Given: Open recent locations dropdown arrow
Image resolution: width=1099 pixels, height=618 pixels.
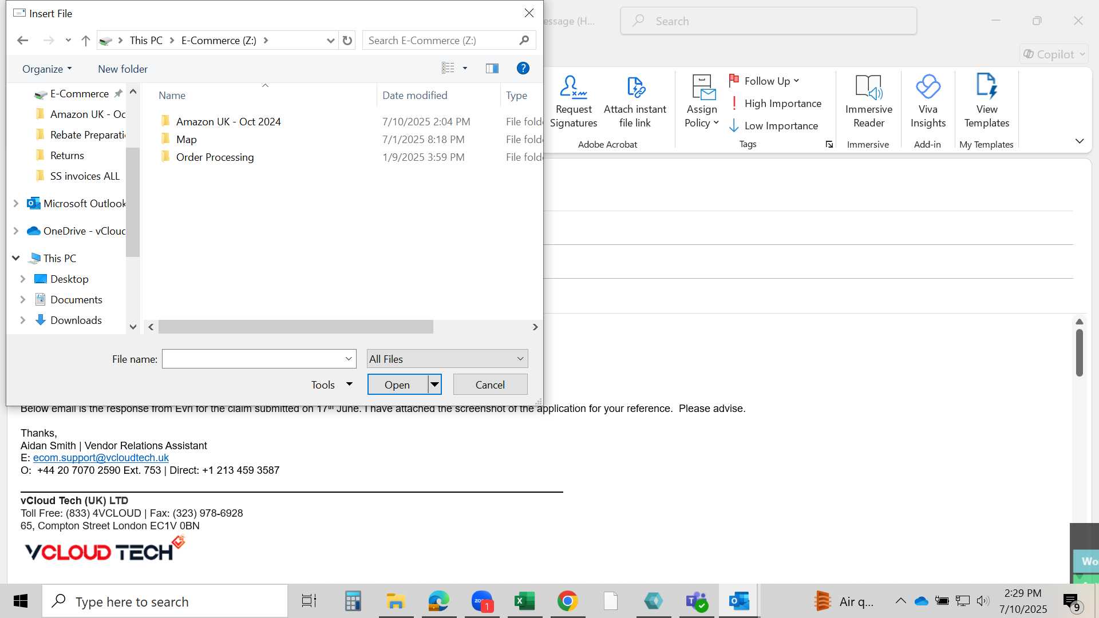Looking at the screenshot, I should click(x=68, y=41).
